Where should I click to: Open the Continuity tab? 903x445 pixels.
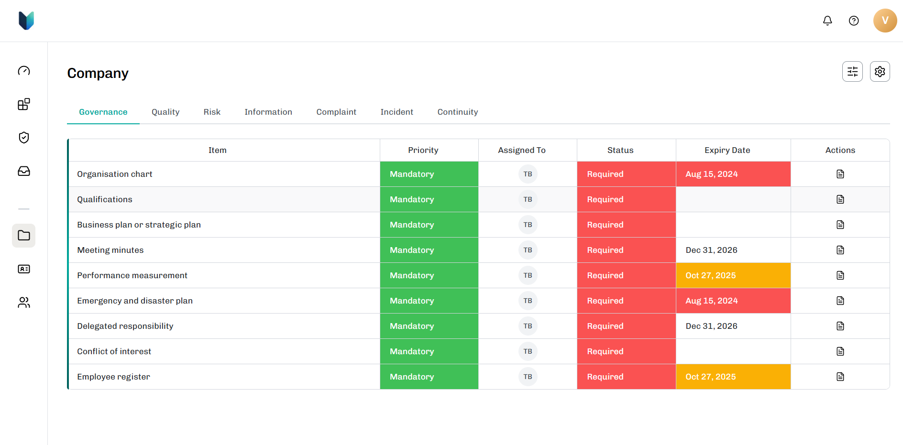[457, 112]
